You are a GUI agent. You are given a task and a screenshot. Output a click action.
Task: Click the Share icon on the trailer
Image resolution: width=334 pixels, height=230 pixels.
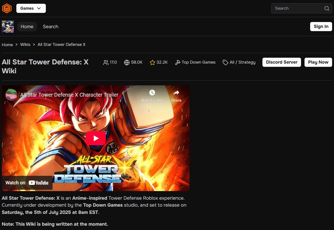point(176,92)
